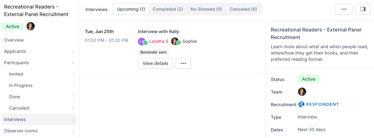
Task: Switch to the No Showed (0) tab
Action: [x=206, y=9]
